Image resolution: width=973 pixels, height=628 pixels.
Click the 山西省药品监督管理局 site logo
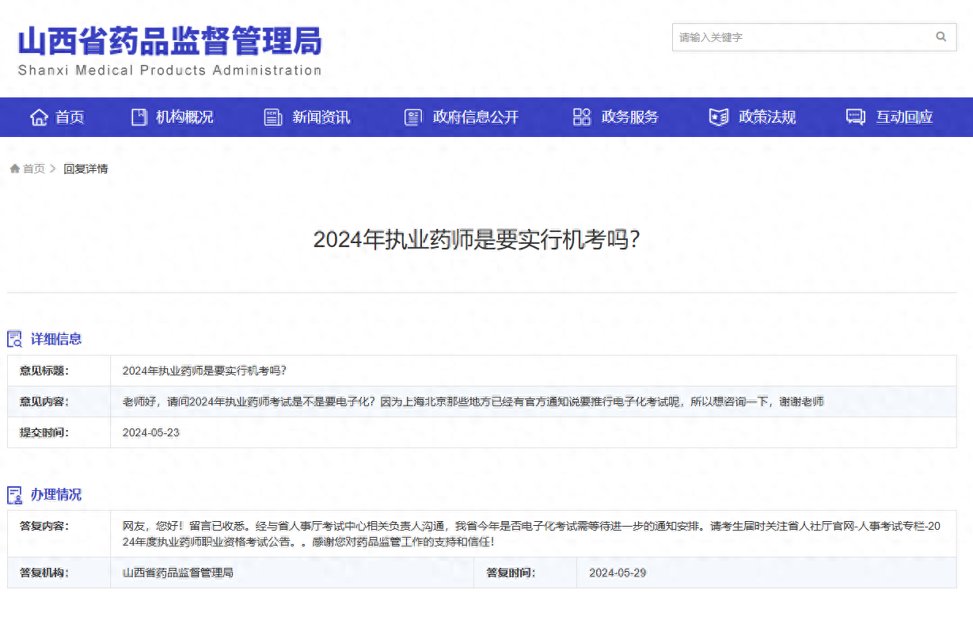[x=170, y=41]
